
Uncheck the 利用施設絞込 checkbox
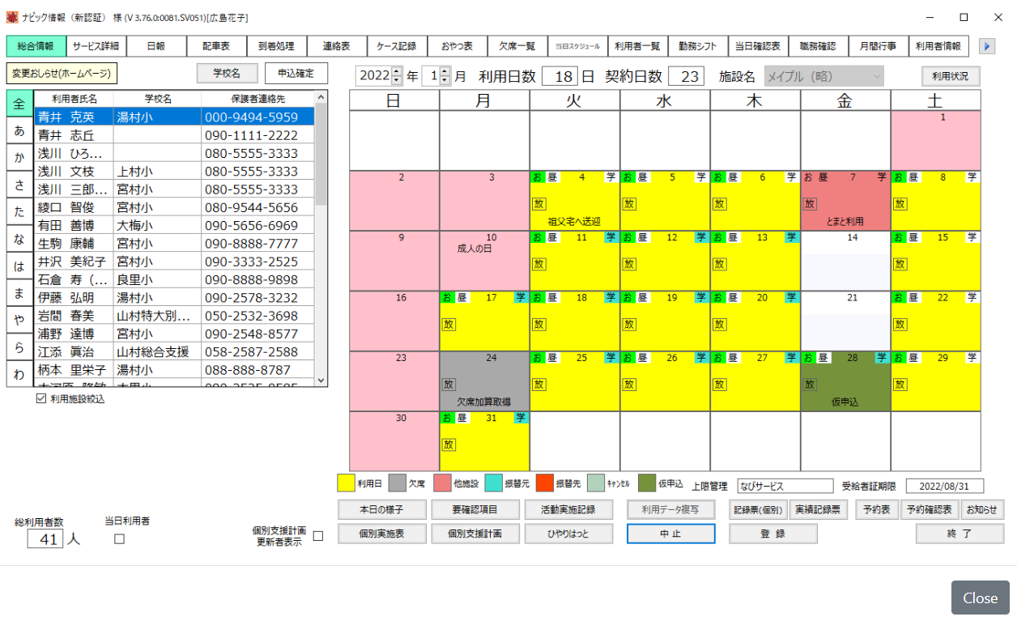tap(41, 398)
